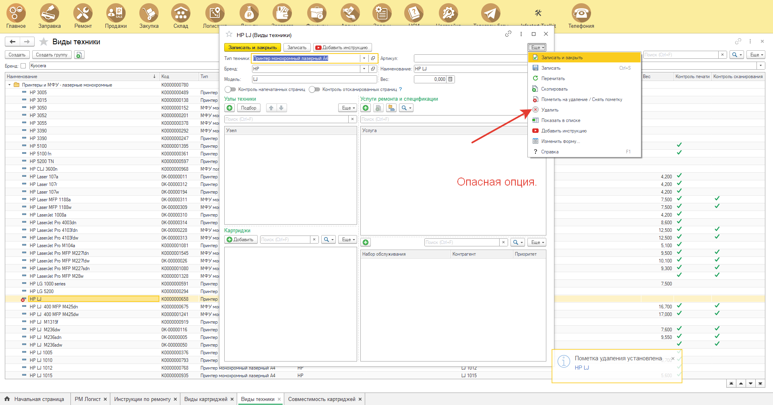Open the Ремонт section
Viewport: 773px width, 405px height.
(x=83, y=16)
